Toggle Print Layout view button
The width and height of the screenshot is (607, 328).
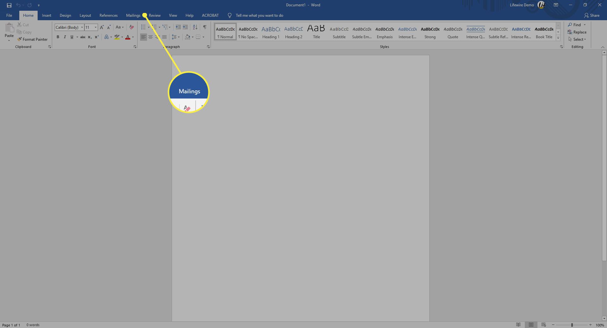point(531,325)
